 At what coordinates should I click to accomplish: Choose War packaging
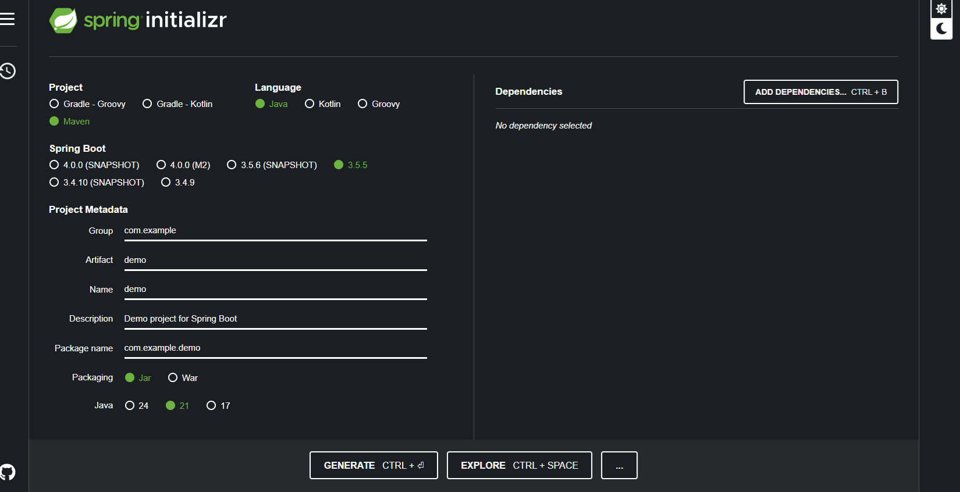point(183,378)
